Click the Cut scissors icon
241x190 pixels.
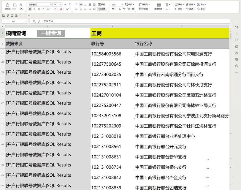(x=21, y=4)
